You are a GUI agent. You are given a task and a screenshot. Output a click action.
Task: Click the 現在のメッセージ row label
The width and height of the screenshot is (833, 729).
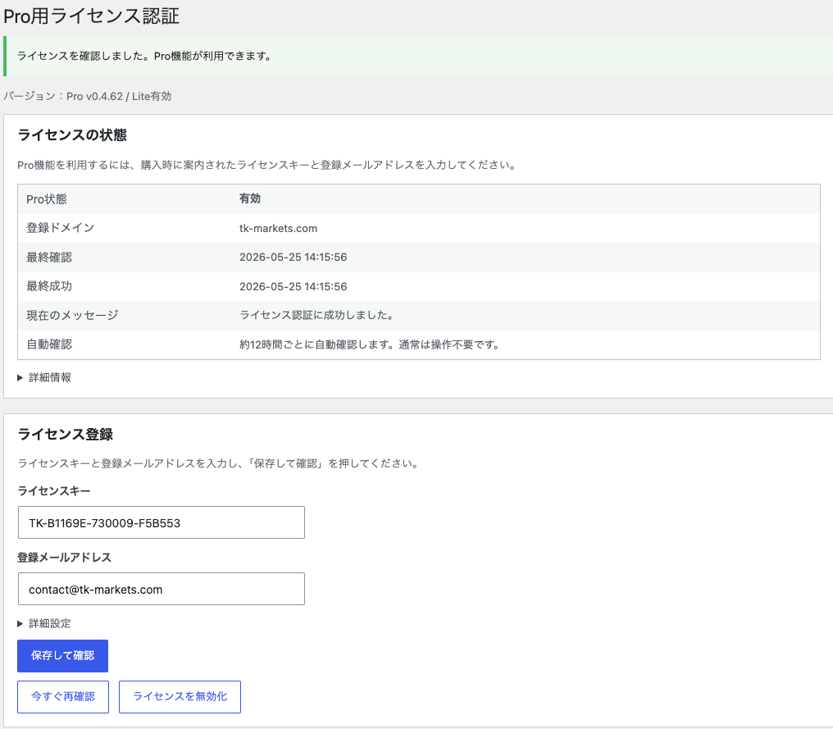pyautogui.click(x=72, y=315)
